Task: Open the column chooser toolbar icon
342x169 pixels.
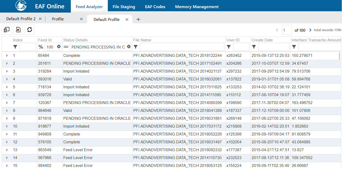Action: (7, 30)
